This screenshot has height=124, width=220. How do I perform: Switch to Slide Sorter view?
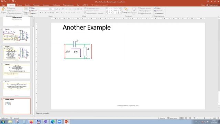coord(186,118)
